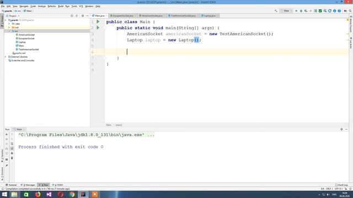Open the Event Log button
Viewport: 353px width, 198px height.
point(341,185)
